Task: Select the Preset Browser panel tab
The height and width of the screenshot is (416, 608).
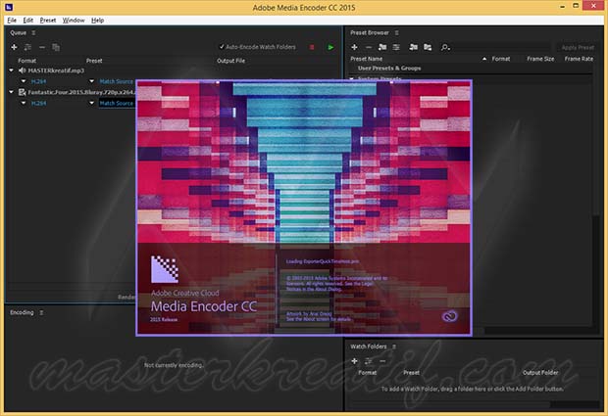Action: [x=369, y=33]
